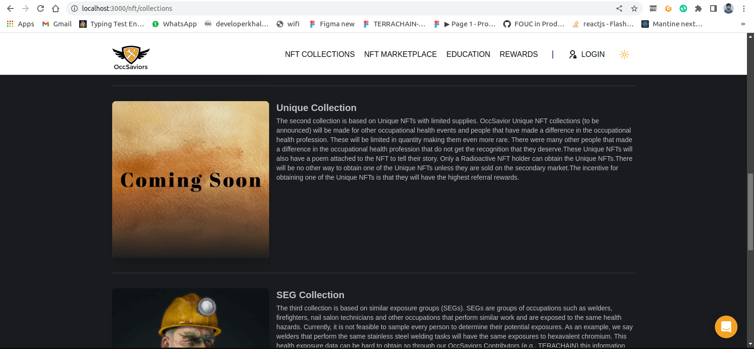Click the Unique Collection heading
This screenshot has width=754, height=349.
tap(316, 108)
